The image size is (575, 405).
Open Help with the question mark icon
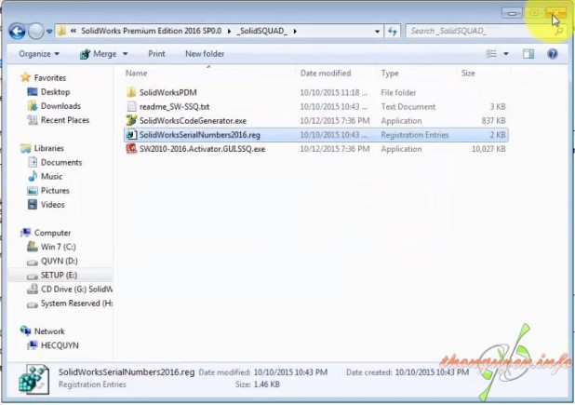coord(553,54)
